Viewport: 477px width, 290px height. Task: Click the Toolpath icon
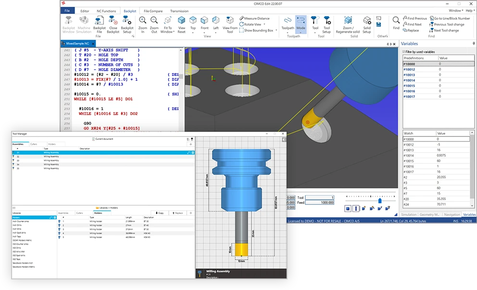[x=288, y=21]
